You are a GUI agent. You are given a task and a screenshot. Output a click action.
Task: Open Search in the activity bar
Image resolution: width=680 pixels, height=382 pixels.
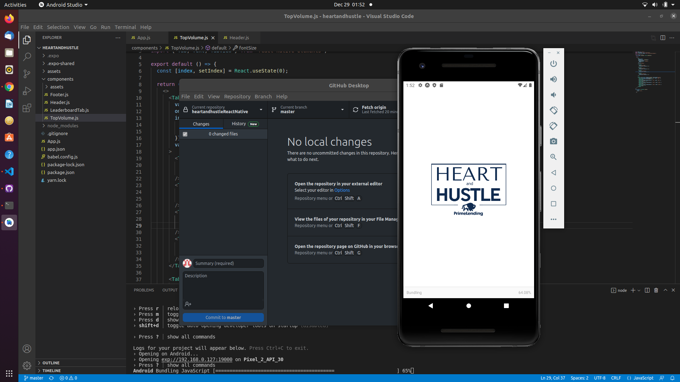[x=27, y=57]
